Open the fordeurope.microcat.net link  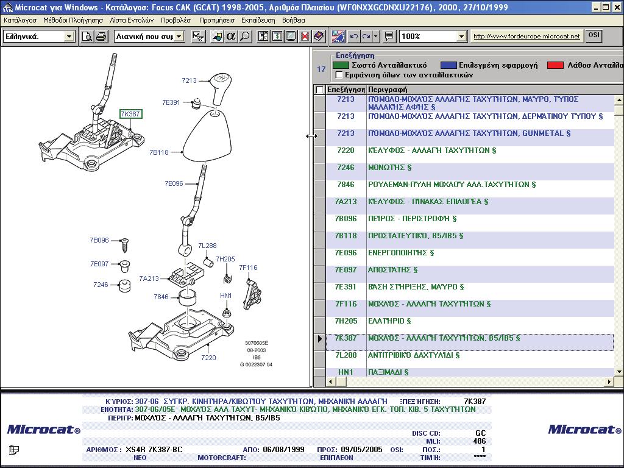(x=526, y=36)
